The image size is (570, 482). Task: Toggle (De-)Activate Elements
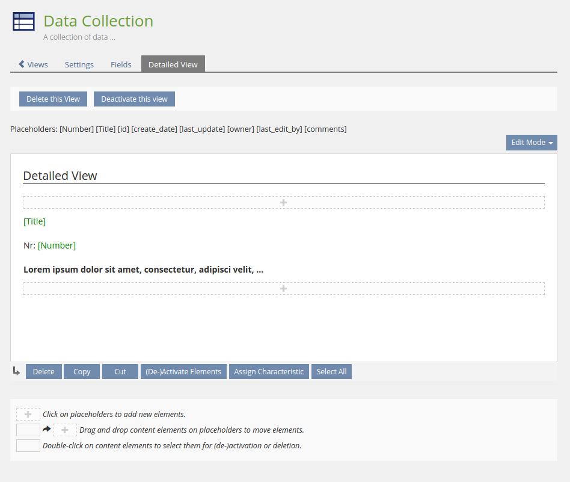pos(183,372)
